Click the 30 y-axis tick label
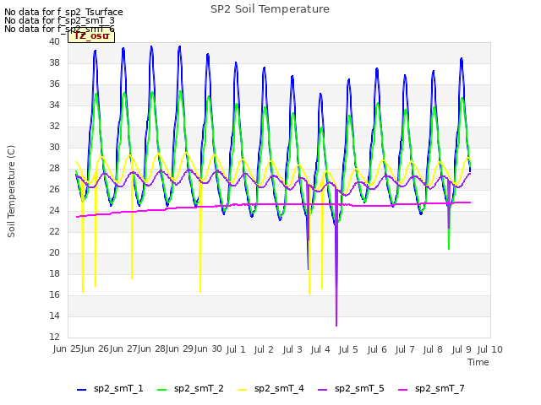The width and height of the screenshot is (541, 405). [x=54, y=148]
